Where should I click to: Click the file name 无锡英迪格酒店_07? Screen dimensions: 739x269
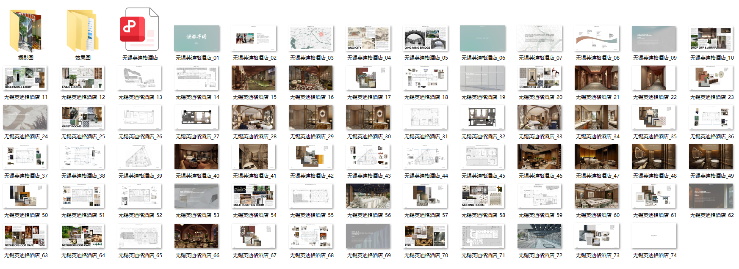click(x=540, y=58)
